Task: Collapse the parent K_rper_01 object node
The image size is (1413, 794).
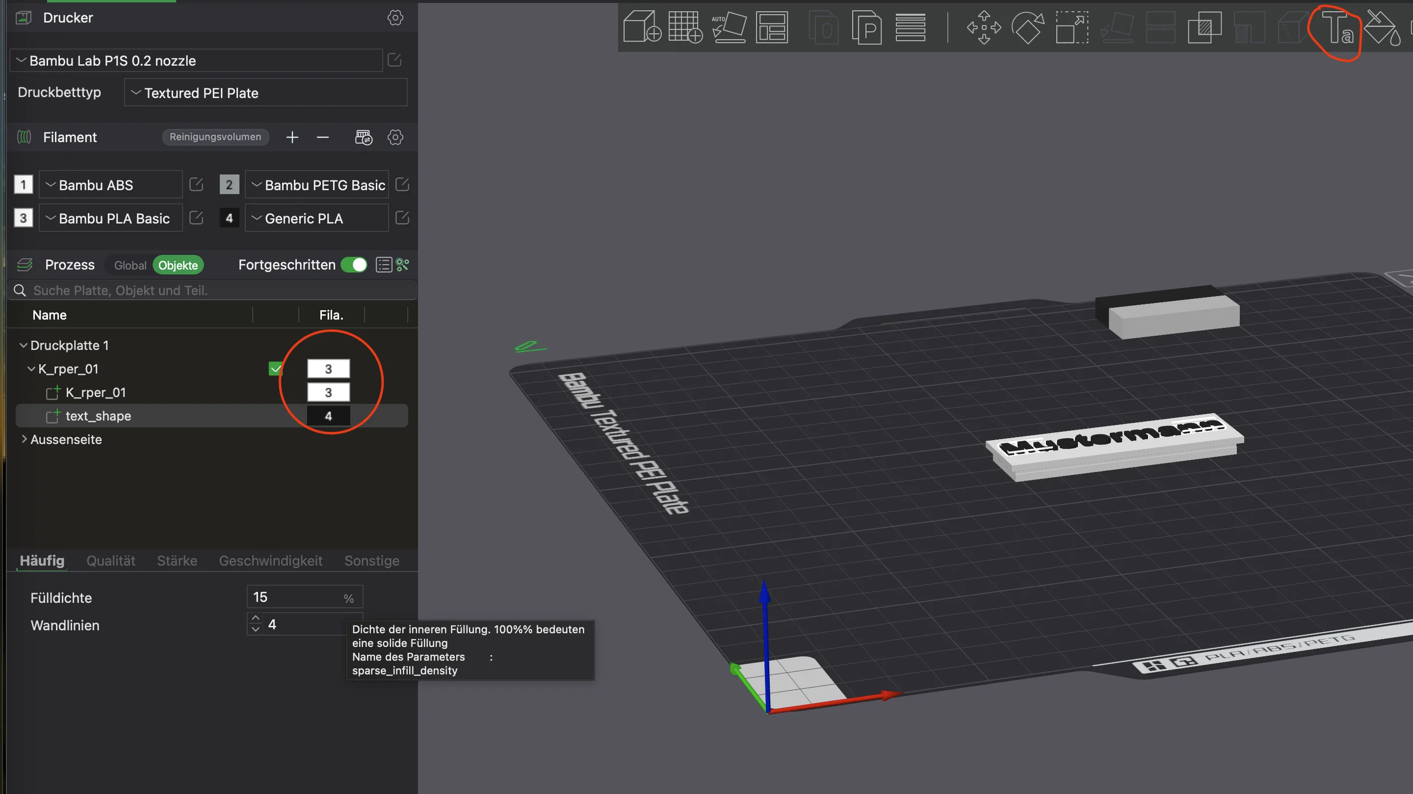Action: click(x=31, y=369)
